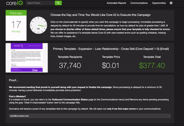Screen dimensions: 184x126
Task: Click the green search magnifier button
Action: (x=58, y=3)
